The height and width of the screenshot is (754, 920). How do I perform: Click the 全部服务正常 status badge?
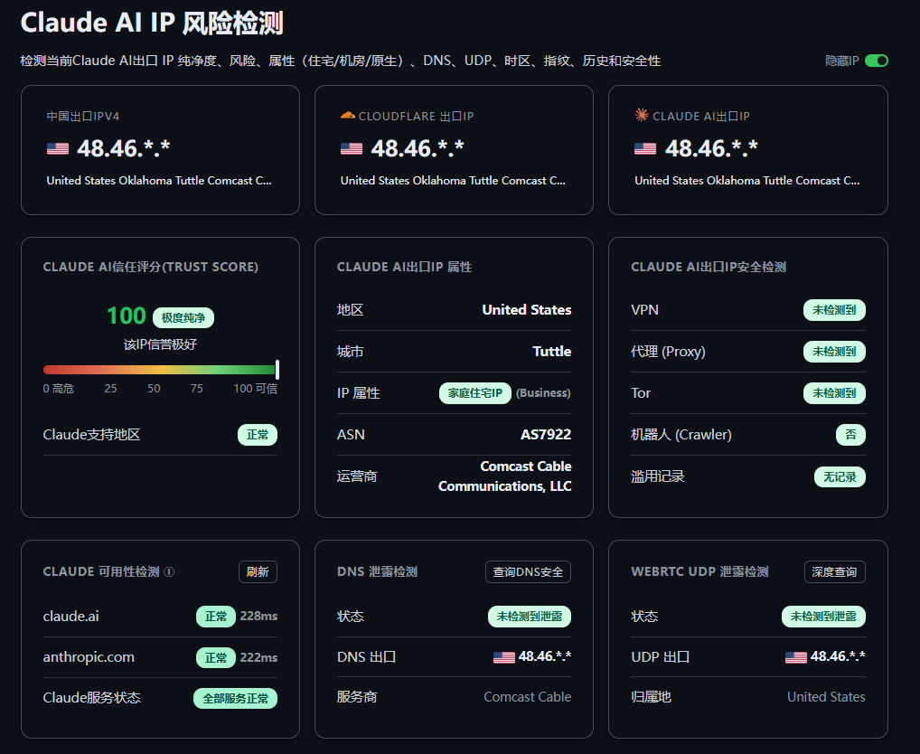235,698
